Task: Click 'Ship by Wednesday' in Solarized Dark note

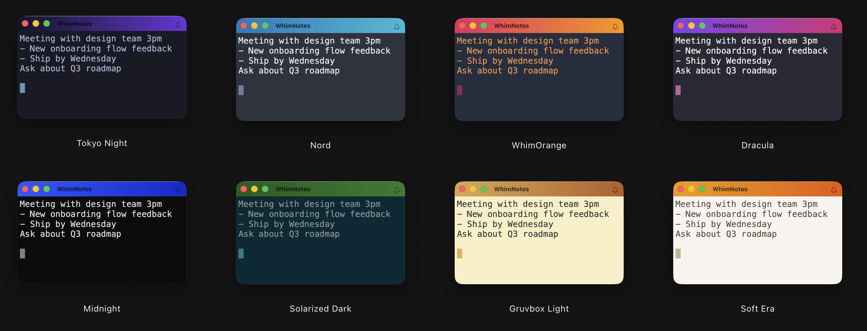Action: click(292, 224)
